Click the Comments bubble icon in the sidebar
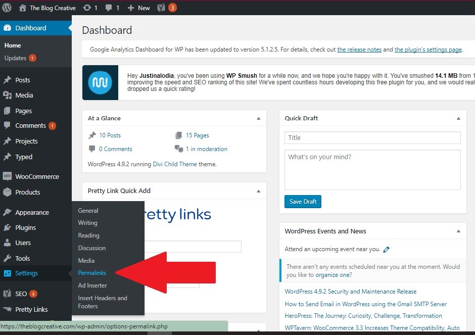Viewport: 475px width, 335px height. [7, 125]
